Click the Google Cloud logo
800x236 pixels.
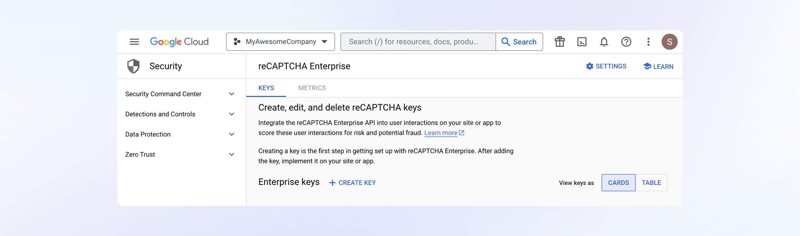click(x=179, y=42)
